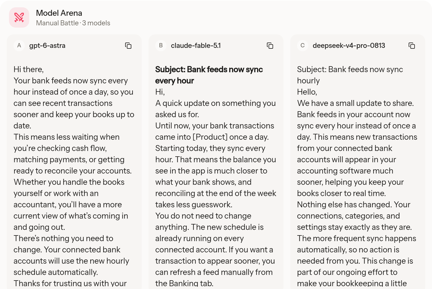This screenshot has height=289, width=432.
Task: Click the "Manual Battle · 3 models" subtitle
Action: pyautogui.click(x=73, y=23)
